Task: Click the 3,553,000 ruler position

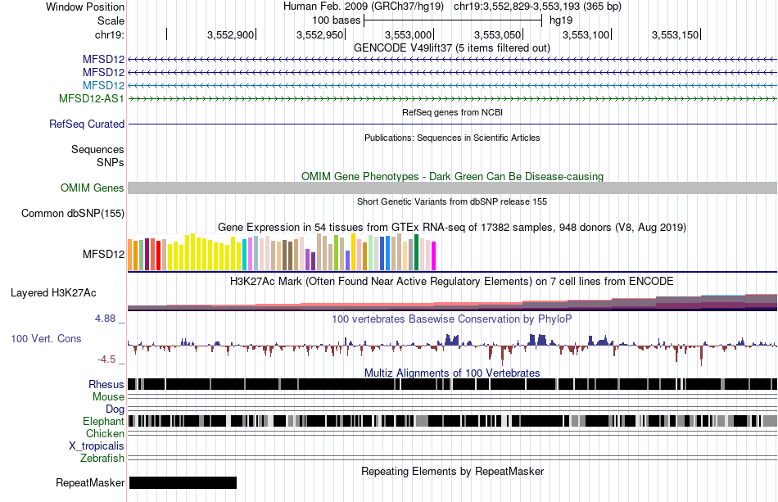Action: pos(409,34)
